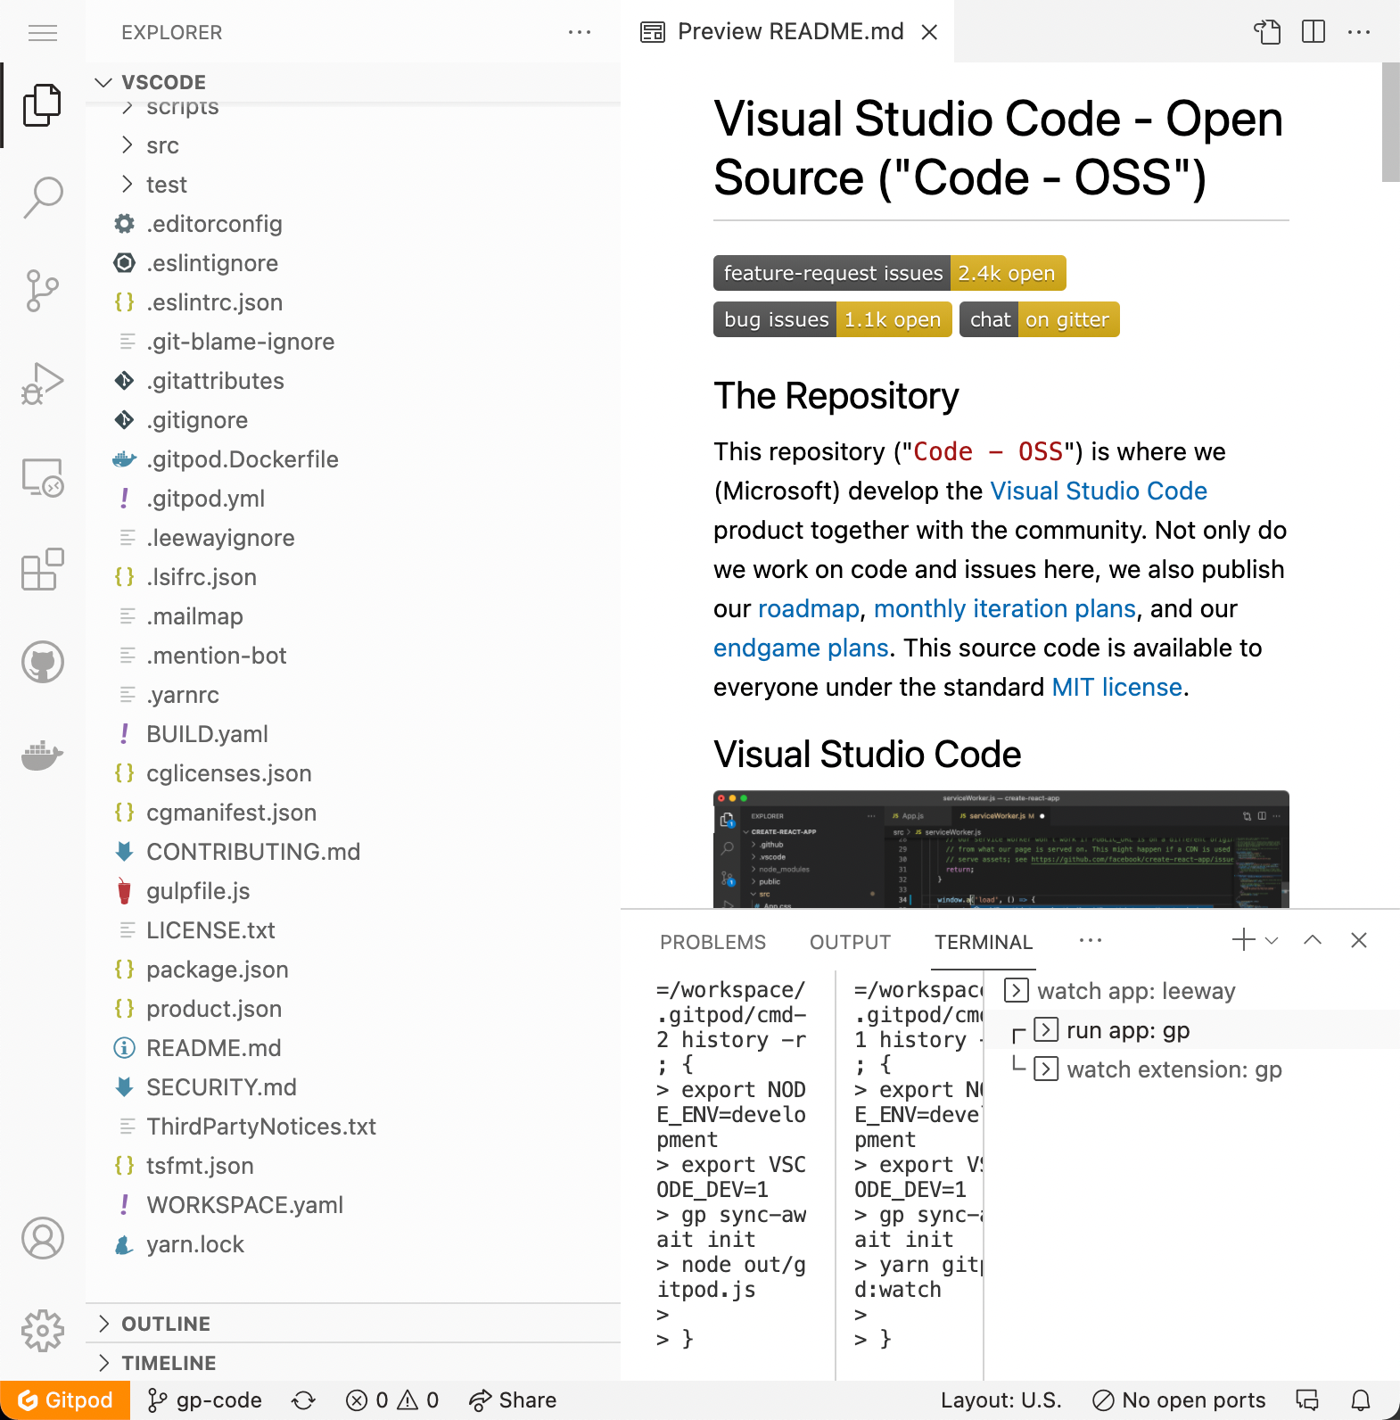Open the new terminal launch profile dropdown
This screenshot has width=1400, height=1420.
(x=1272, y=940)
